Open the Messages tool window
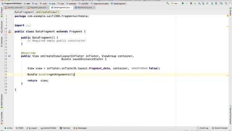 coord(80,128)
